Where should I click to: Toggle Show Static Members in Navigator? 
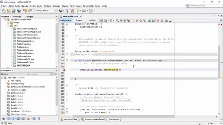coord(14,118)
